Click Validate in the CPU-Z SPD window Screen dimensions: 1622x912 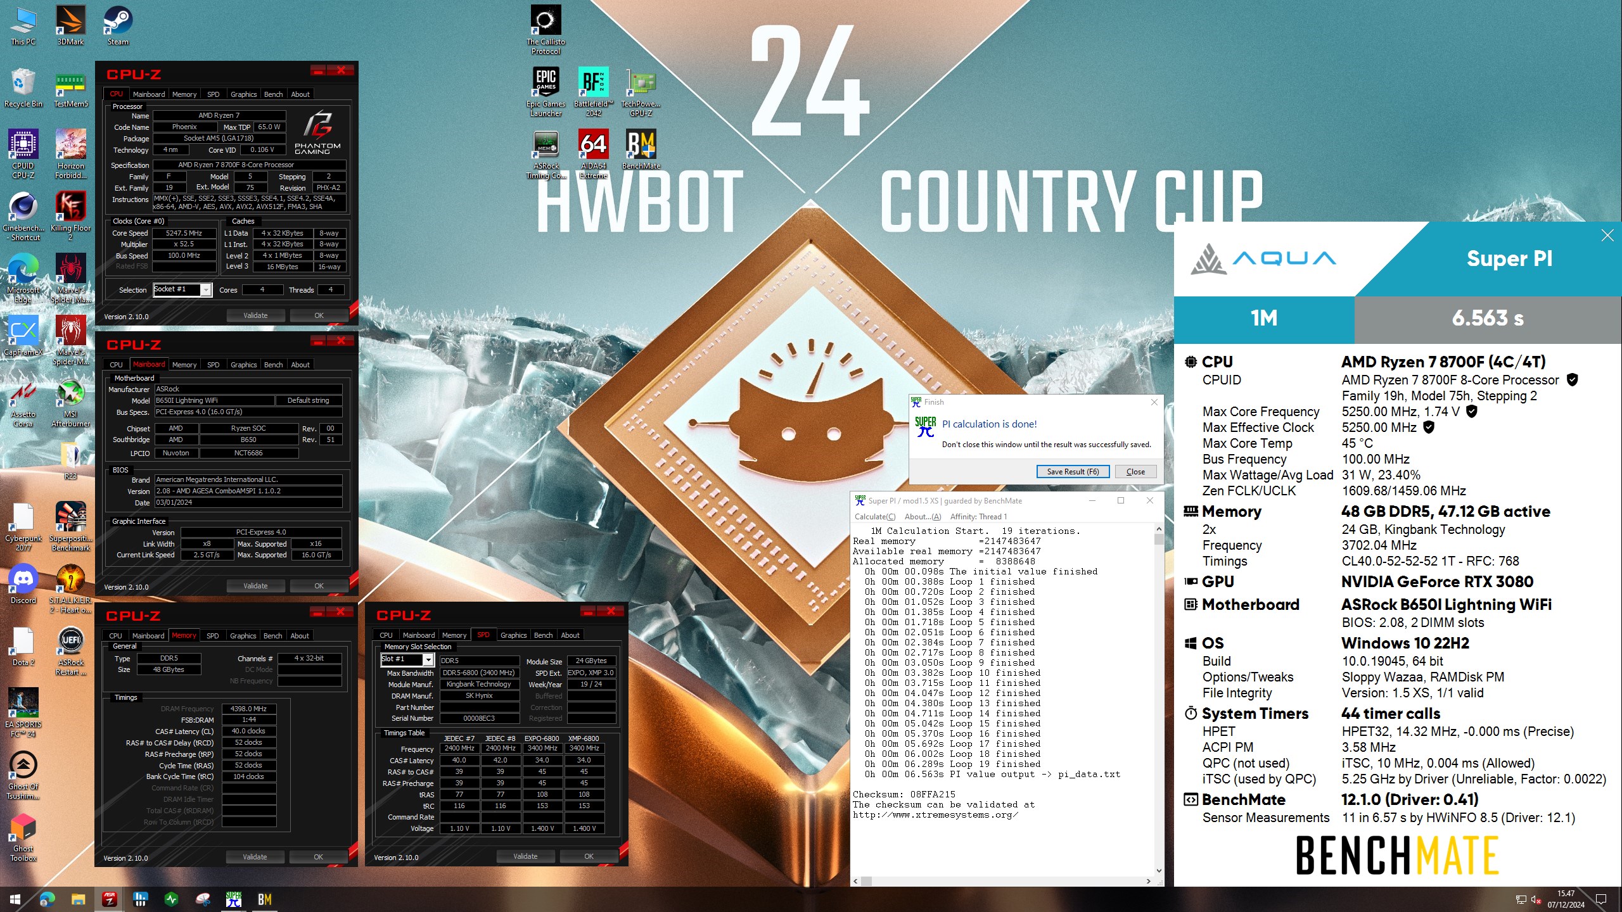pyautogui.click(x=525, y=856)
